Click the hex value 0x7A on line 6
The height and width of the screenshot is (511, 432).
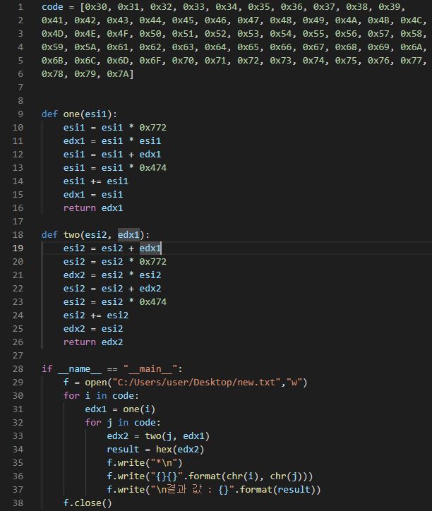[x=118, y=74]
